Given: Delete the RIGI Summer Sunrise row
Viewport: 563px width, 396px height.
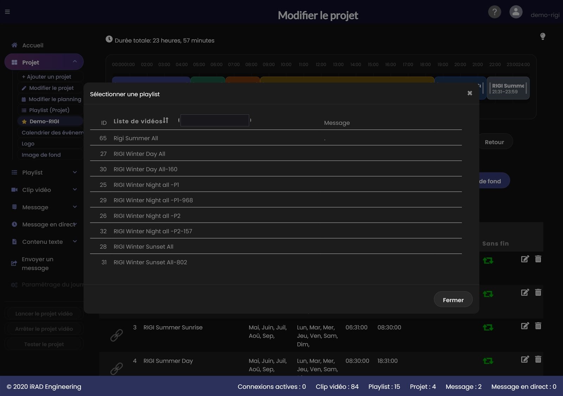Looking at the screenshot, I should coord(538,326).
